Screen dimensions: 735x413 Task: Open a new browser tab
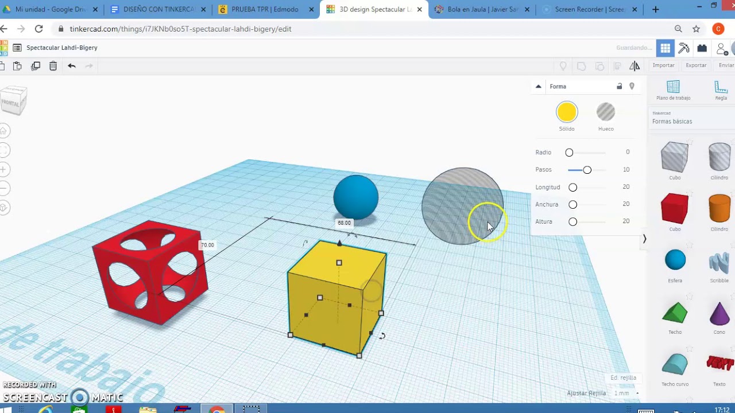pyautogui.click(x=655, y=9)
